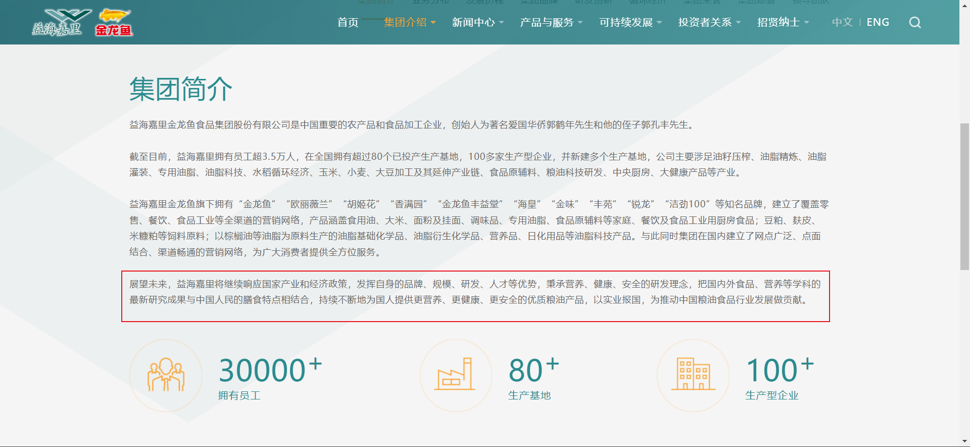
Task: Click the 生产型企业 label
Action: (x=772, y=395)
